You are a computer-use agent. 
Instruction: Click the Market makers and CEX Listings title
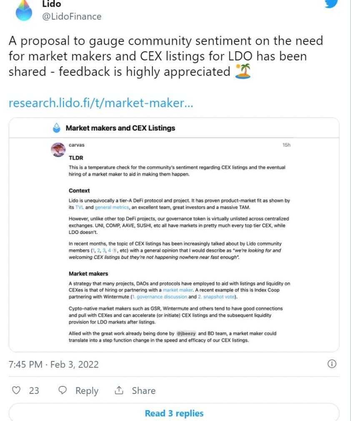120,128
